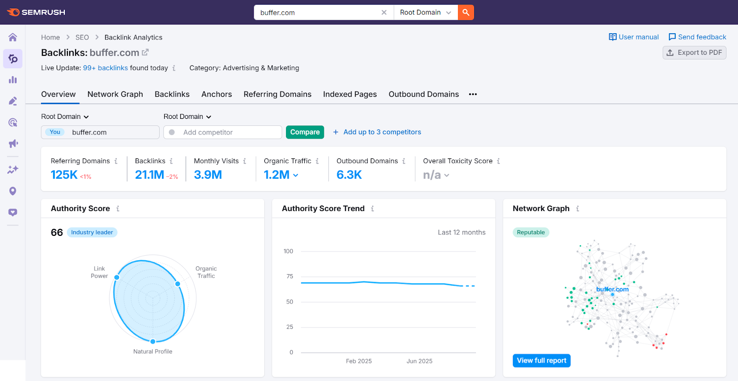This screenshot has width=738, height=381.
Task: Open the bar chart icon in sidebar
Action: coord(13,80)
